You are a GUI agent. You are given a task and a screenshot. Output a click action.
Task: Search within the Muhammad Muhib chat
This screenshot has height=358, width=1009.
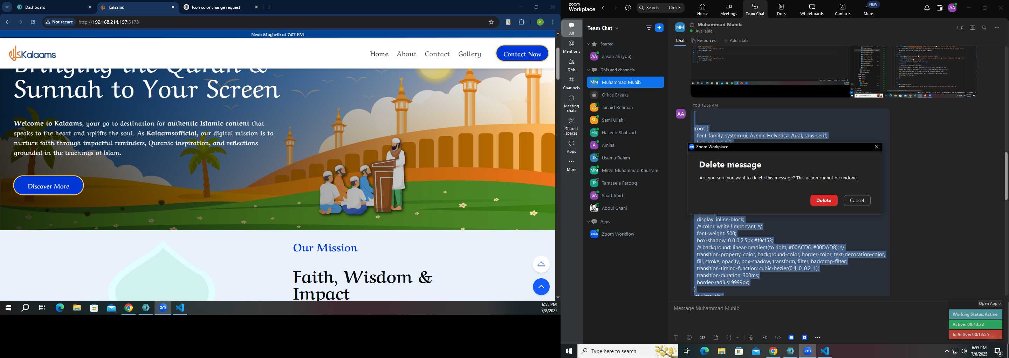tap(984, 28)
